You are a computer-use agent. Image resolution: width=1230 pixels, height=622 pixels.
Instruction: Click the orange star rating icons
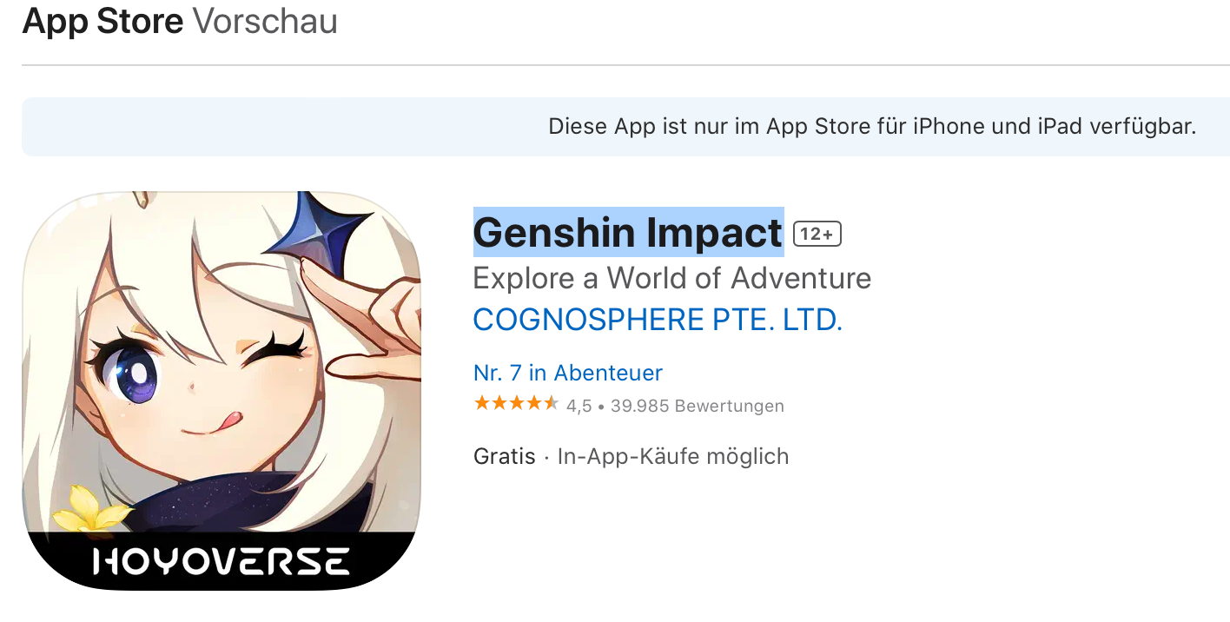[x=516, y=404]
